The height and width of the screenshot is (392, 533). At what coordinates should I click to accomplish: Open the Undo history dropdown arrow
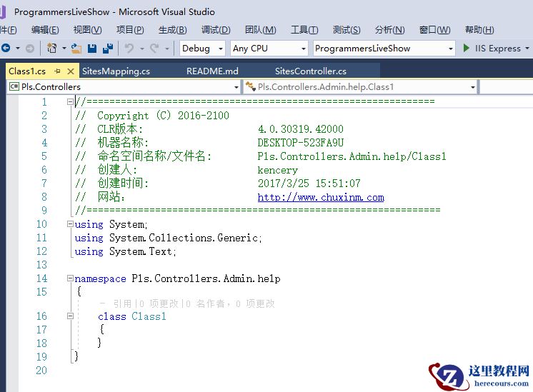coord(141,49)
